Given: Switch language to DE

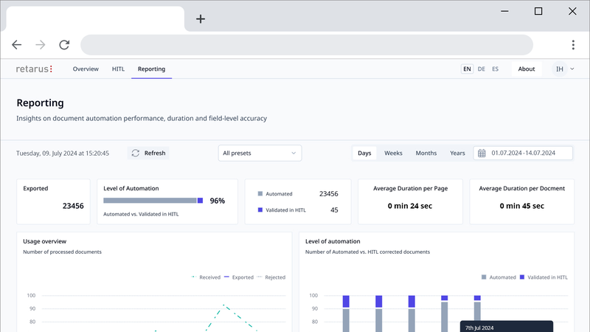Looking at the screenshot, I should tap(481, 69).
